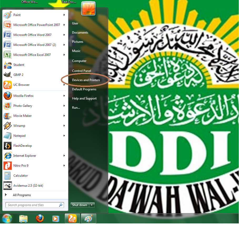Click the Search programs and files field

[34, 205]
